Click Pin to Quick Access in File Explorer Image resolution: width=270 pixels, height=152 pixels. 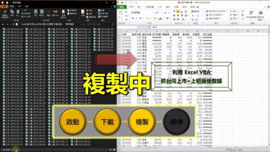coord(5,14)
